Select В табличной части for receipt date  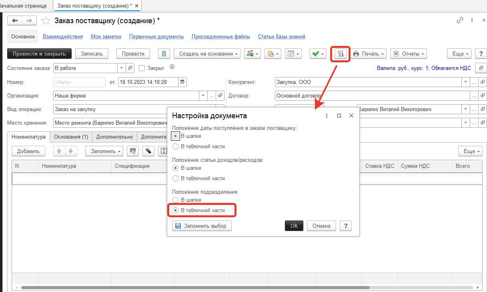point(175,147)
